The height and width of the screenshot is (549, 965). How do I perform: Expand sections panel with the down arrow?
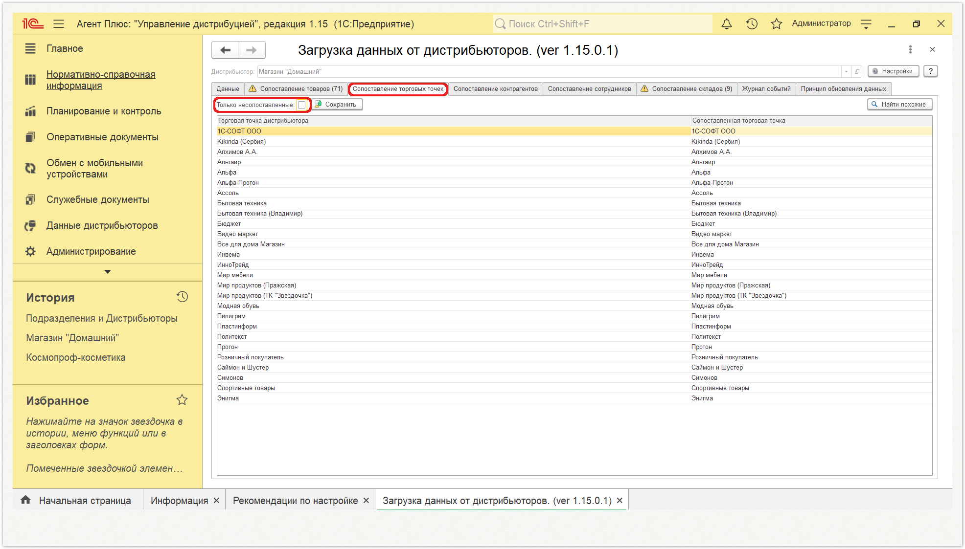(108, 271)
